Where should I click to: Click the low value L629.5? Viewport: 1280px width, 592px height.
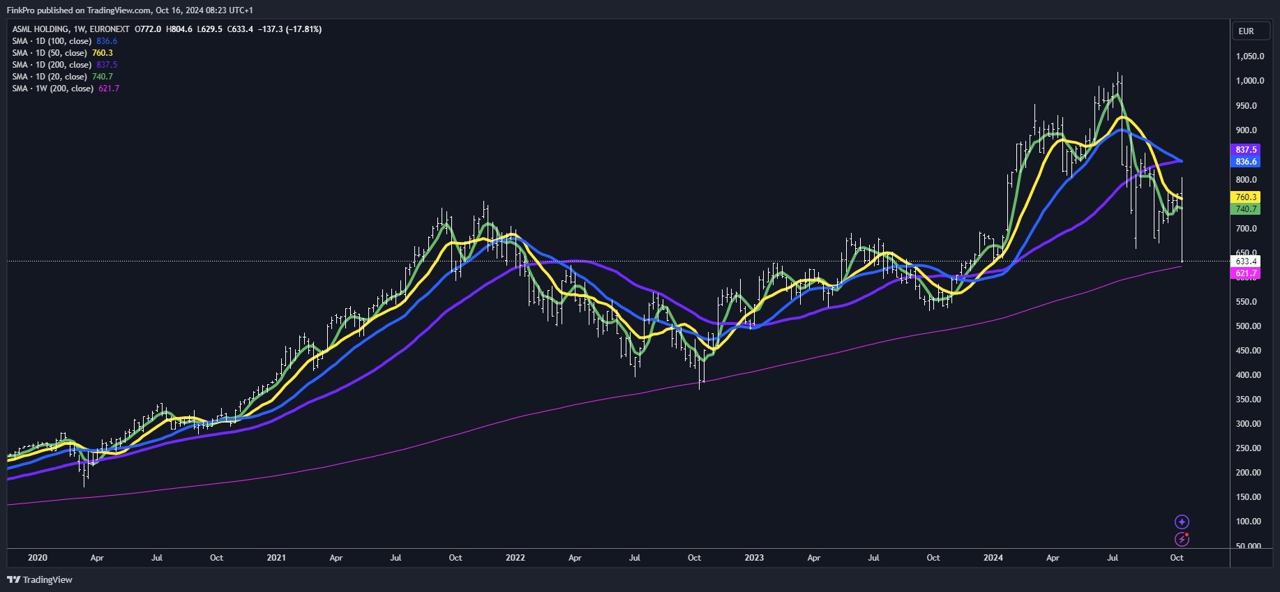[210, 29]
